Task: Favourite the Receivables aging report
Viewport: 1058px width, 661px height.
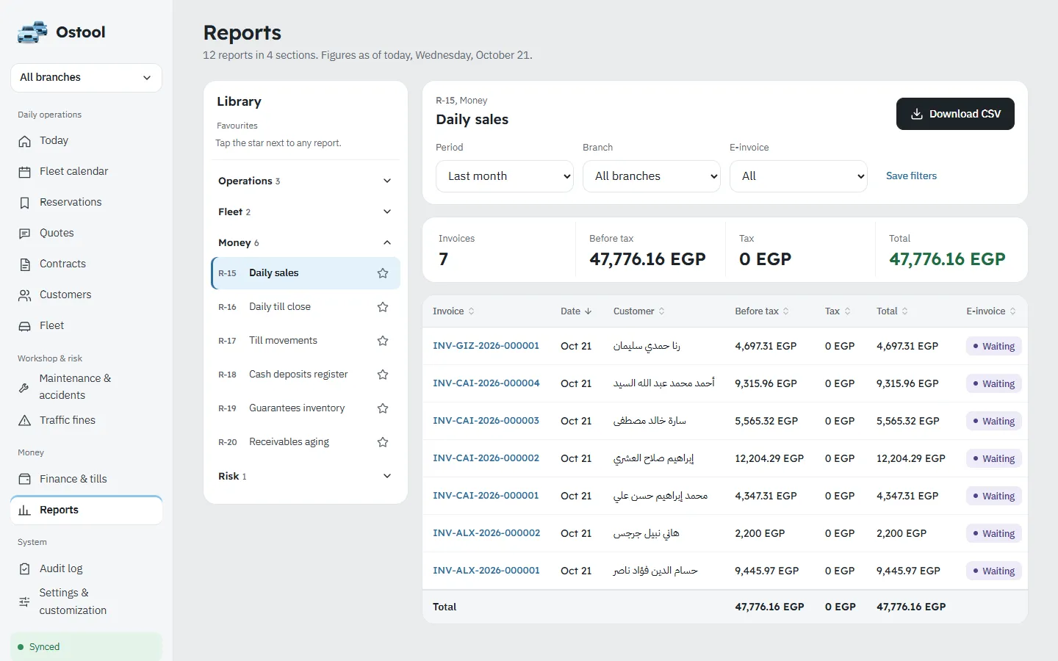Action: (x=383, y=442)
